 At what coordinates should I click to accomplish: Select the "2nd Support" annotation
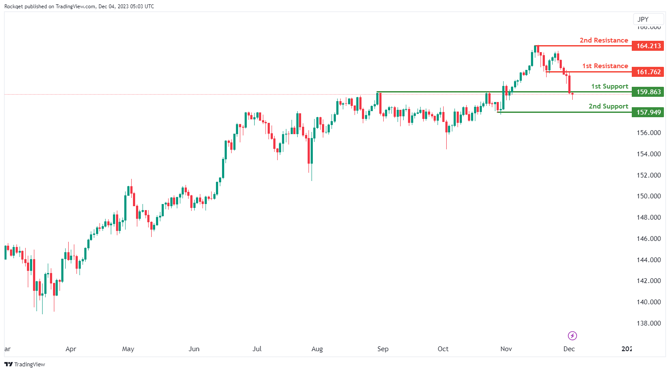pos(608,106)
